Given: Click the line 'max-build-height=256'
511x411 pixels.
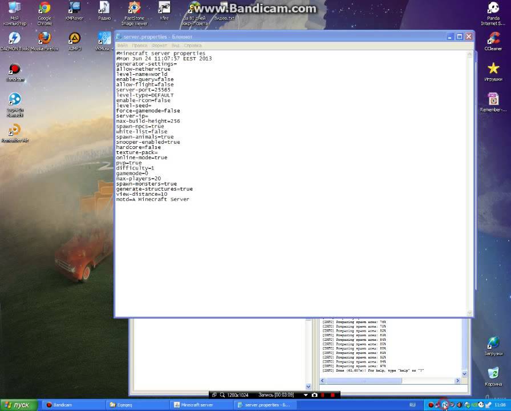Looking at the screenshot, I should (x=148, y=121).
